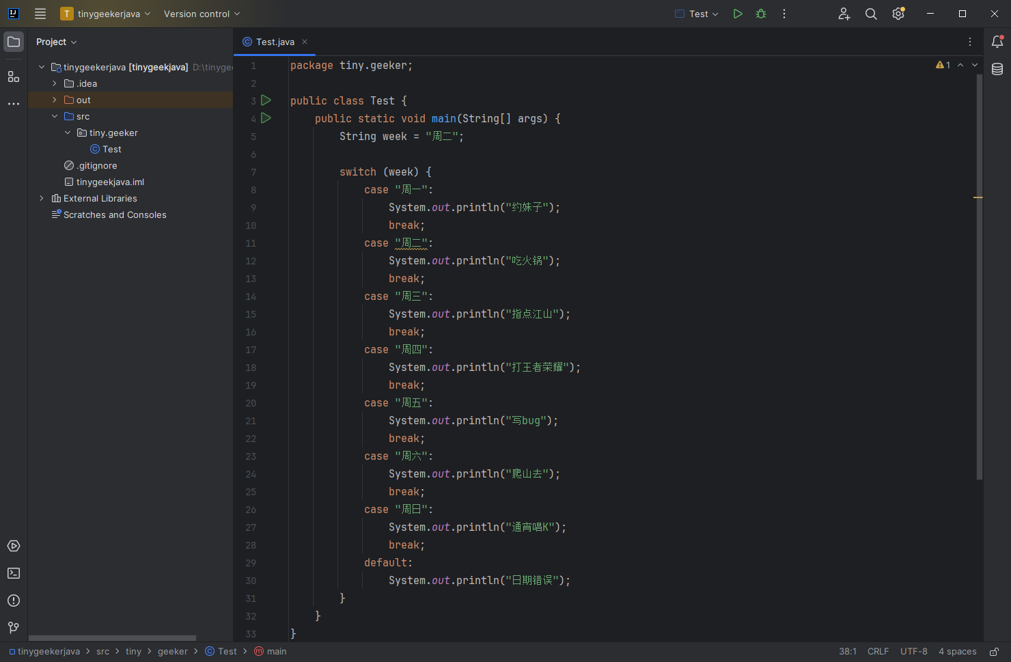Click the warning indicator showing 1 problem
Screen dimensions: 1011x662
pos(943,65)
